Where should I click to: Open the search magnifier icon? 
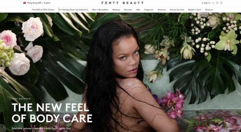pyautogui.click(x=213, y=3)
